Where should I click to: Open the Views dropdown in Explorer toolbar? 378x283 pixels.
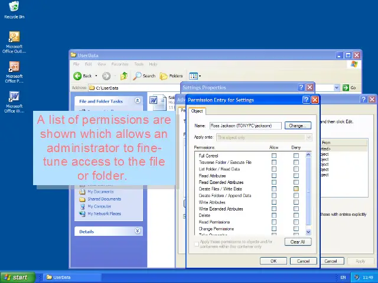[x=195, y=76]
